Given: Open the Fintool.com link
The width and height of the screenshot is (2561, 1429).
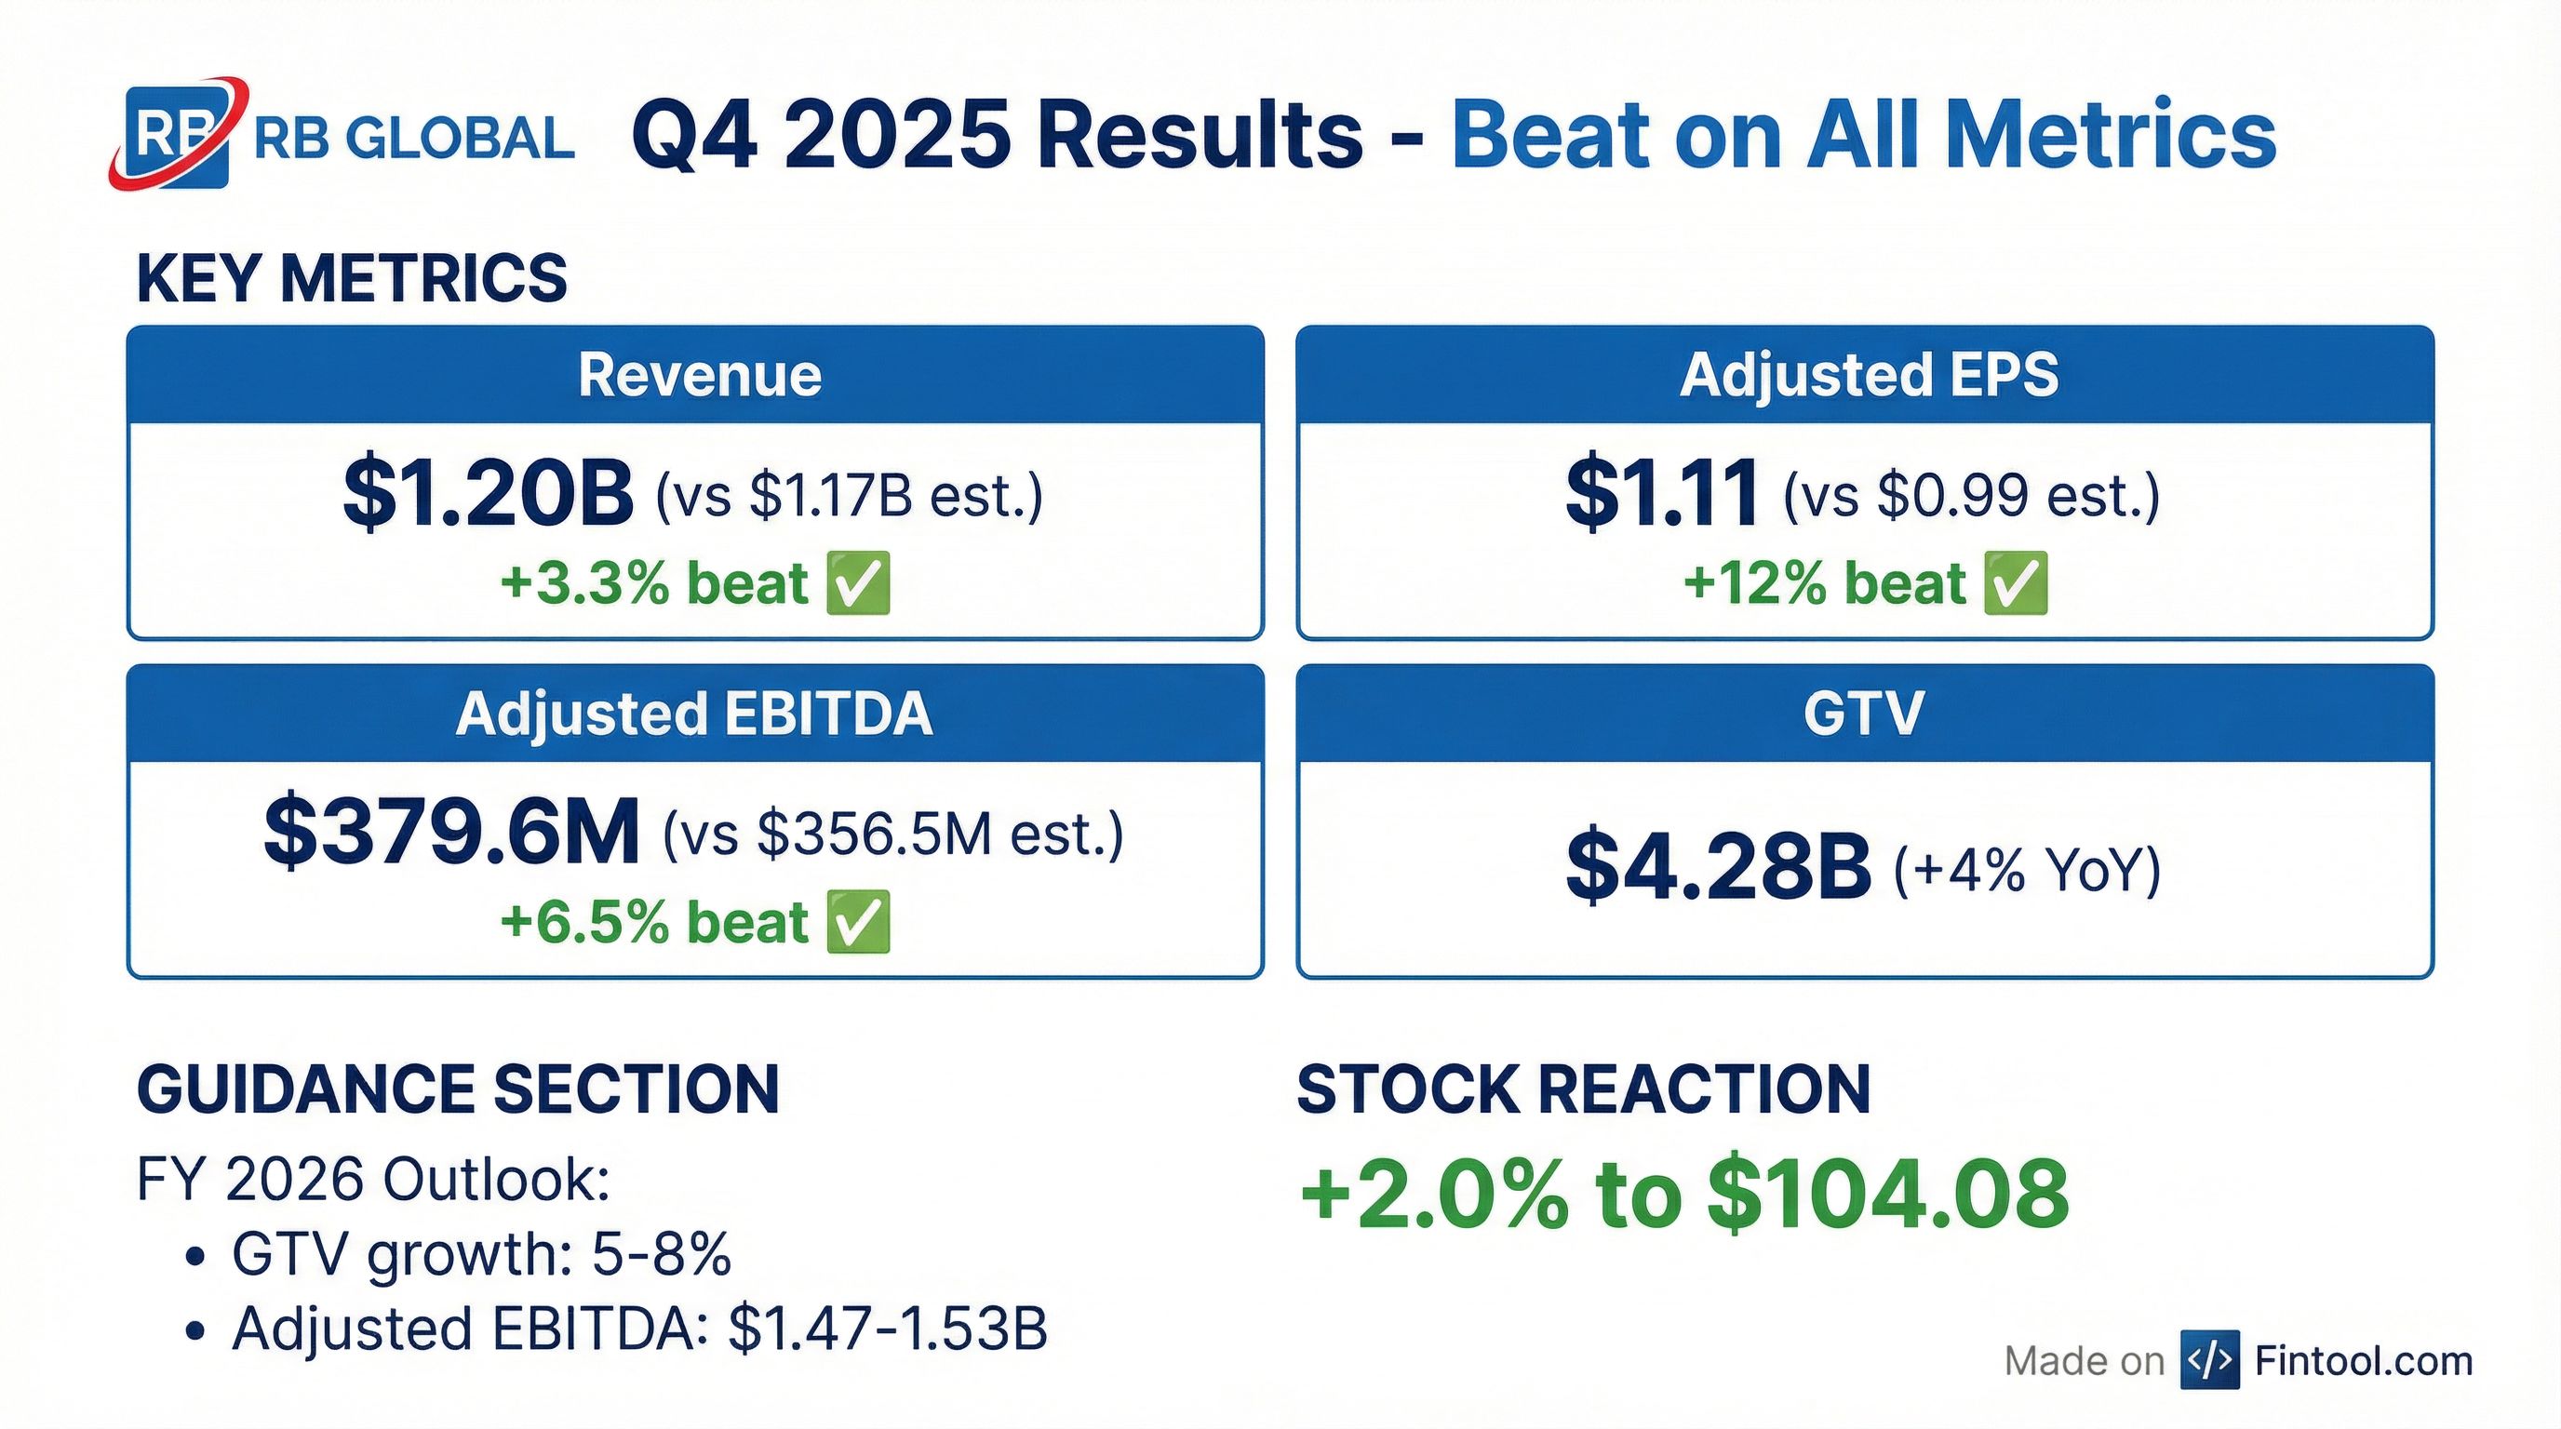Looking at the screenshot, I should tap(2363, 1360).
